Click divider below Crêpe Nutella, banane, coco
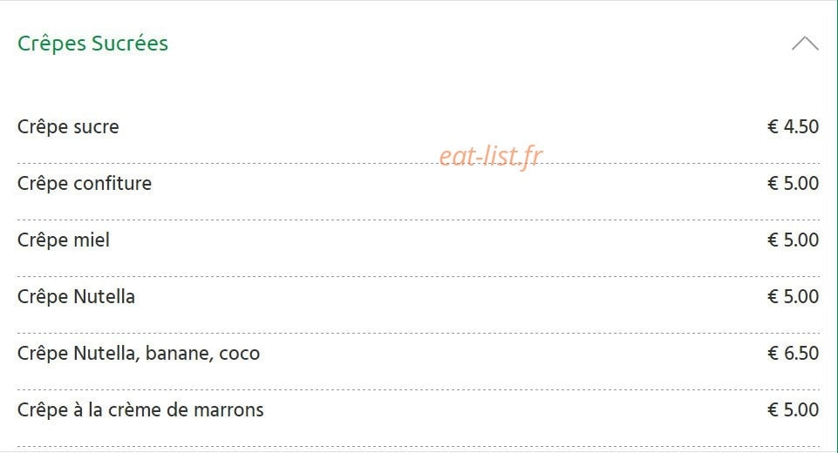This screenshot has width=838, height=453. [419, 389]
